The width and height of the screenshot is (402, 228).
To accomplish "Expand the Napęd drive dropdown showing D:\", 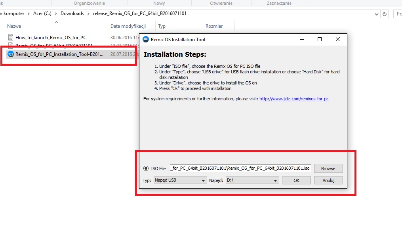I will coord(252,180).
